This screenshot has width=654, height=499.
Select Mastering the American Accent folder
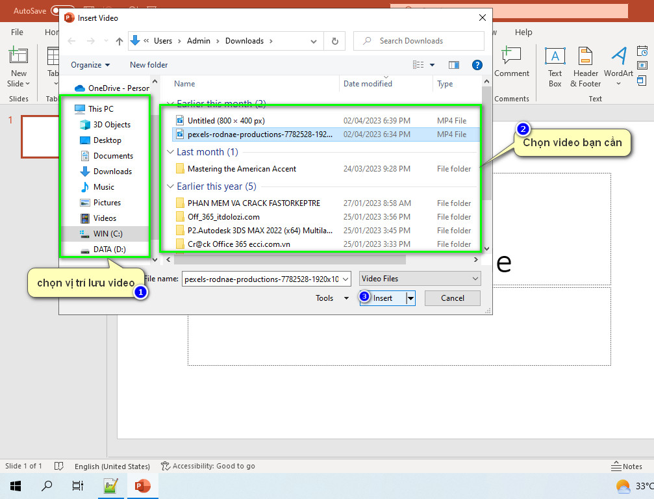242,169
